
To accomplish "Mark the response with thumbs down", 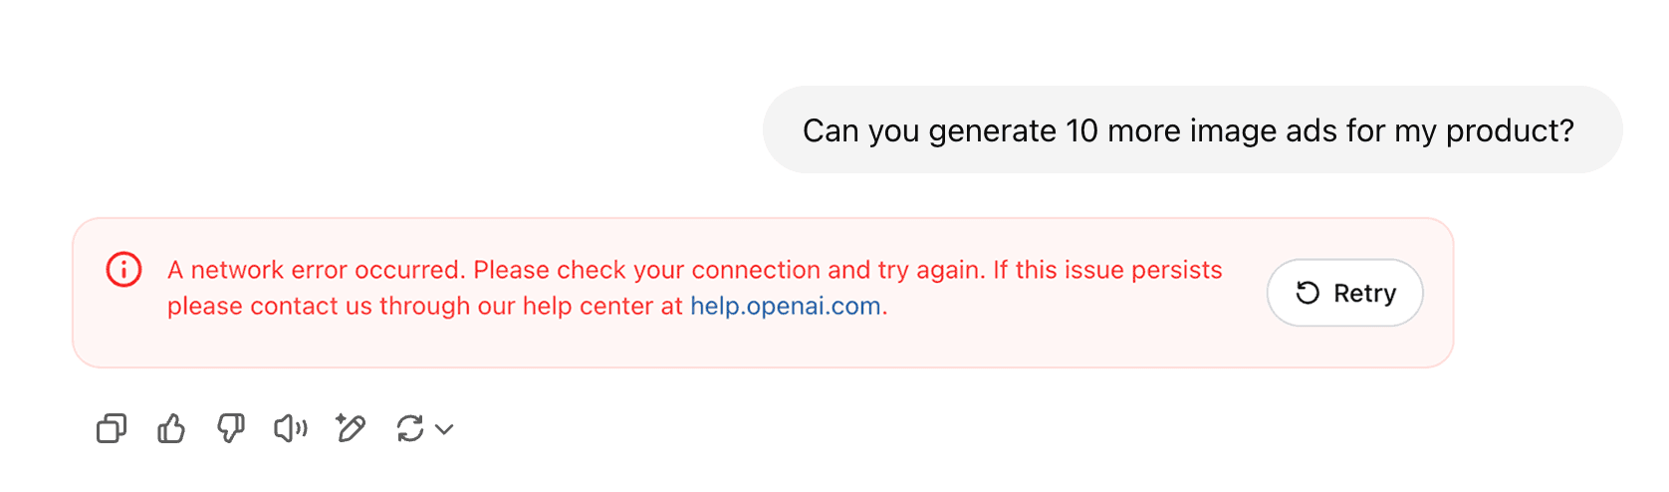I will [x=231, y=429].
